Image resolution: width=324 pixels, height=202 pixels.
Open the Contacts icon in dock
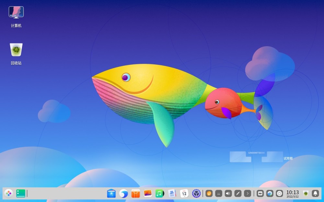coord(172,193)
